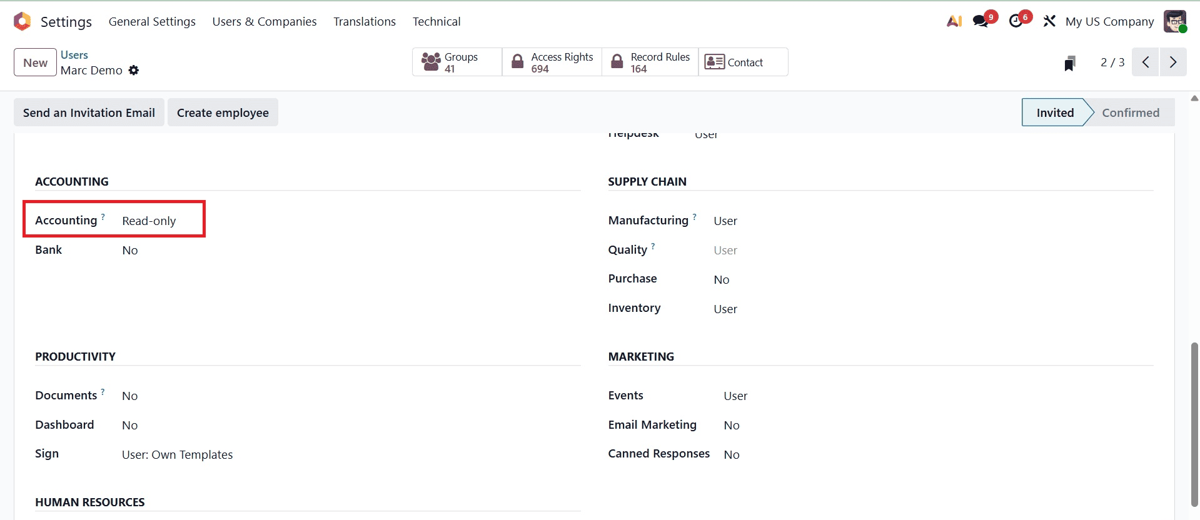
Task: Open the Access Rights lock smart button
Action: pyautogui.click(x=552, y=62)
